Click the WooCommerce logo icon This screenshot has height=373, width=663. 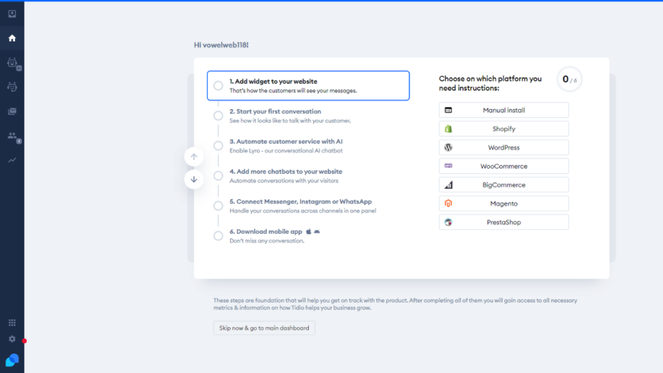click(x=448, y=166)
